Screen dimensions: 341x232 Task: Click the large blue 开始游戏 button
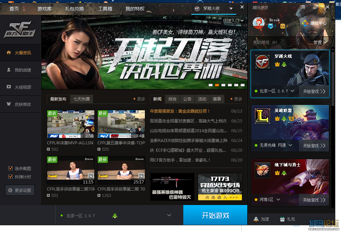[x=215, y=215]
